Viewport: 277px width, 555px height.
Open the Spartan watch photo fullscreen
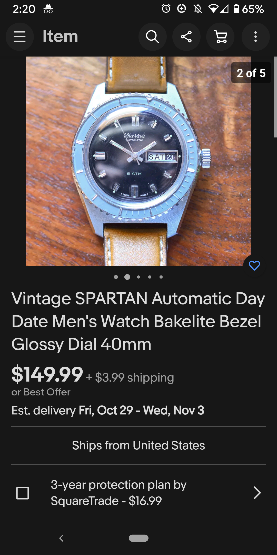point(138,161)
